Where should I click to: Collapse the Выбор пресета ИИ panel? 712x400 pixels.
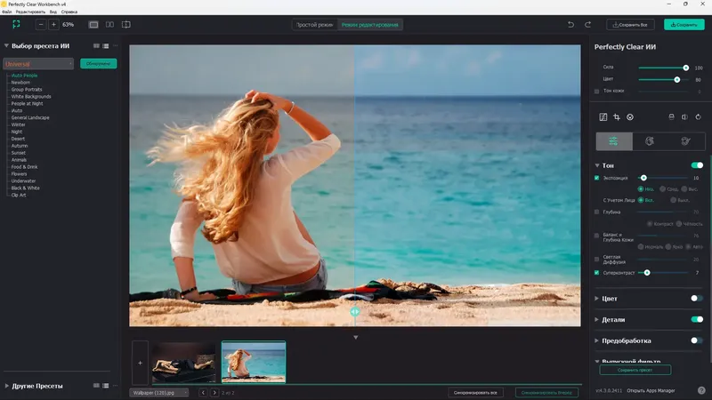[6, 46]
